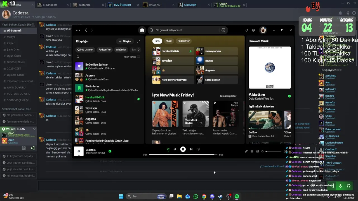Open the three-dot Spotify menu
This screenshot has height=201, width=358.
click(x=78, y=30)
